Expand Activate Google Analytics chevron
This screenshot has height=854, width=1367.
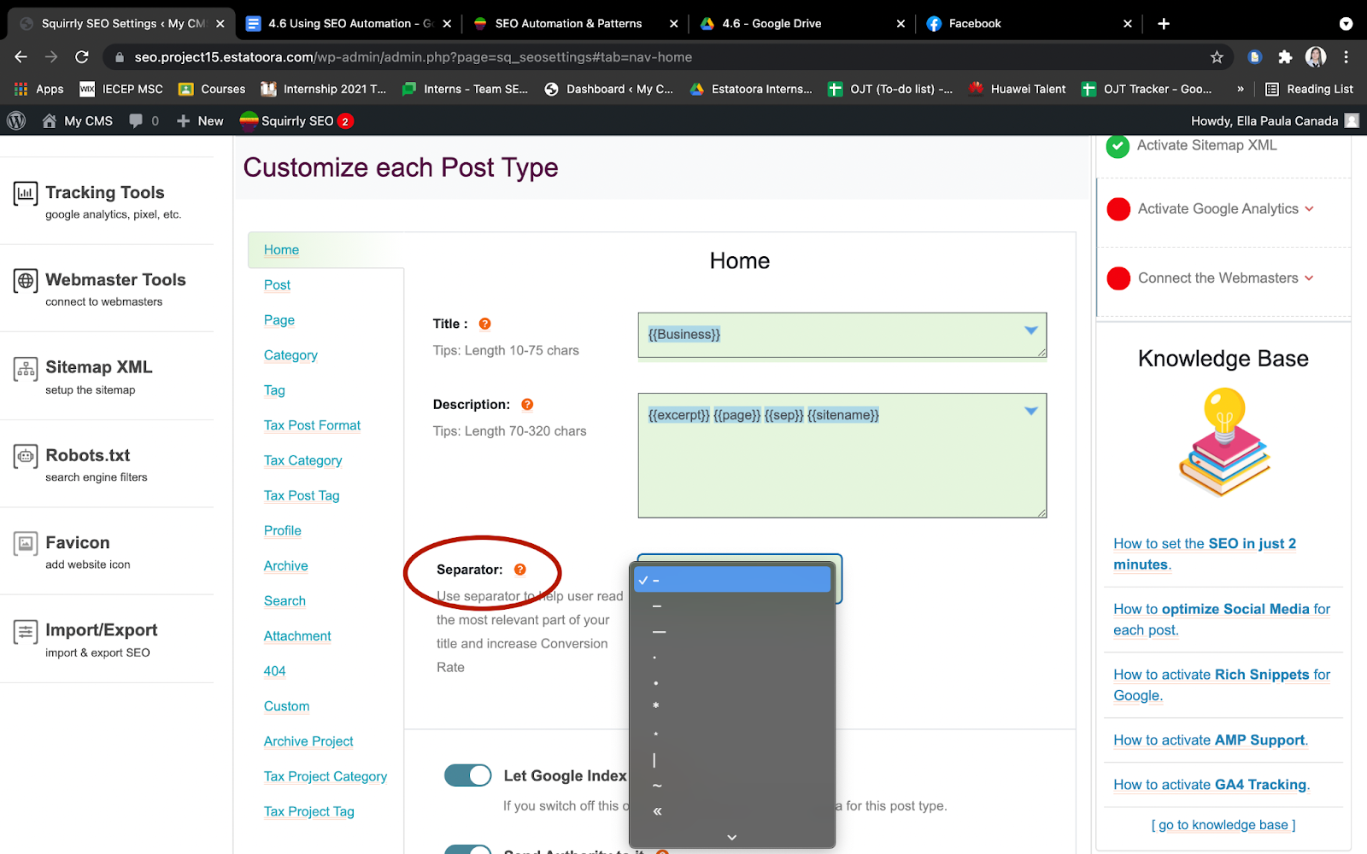pos(1309,209)
